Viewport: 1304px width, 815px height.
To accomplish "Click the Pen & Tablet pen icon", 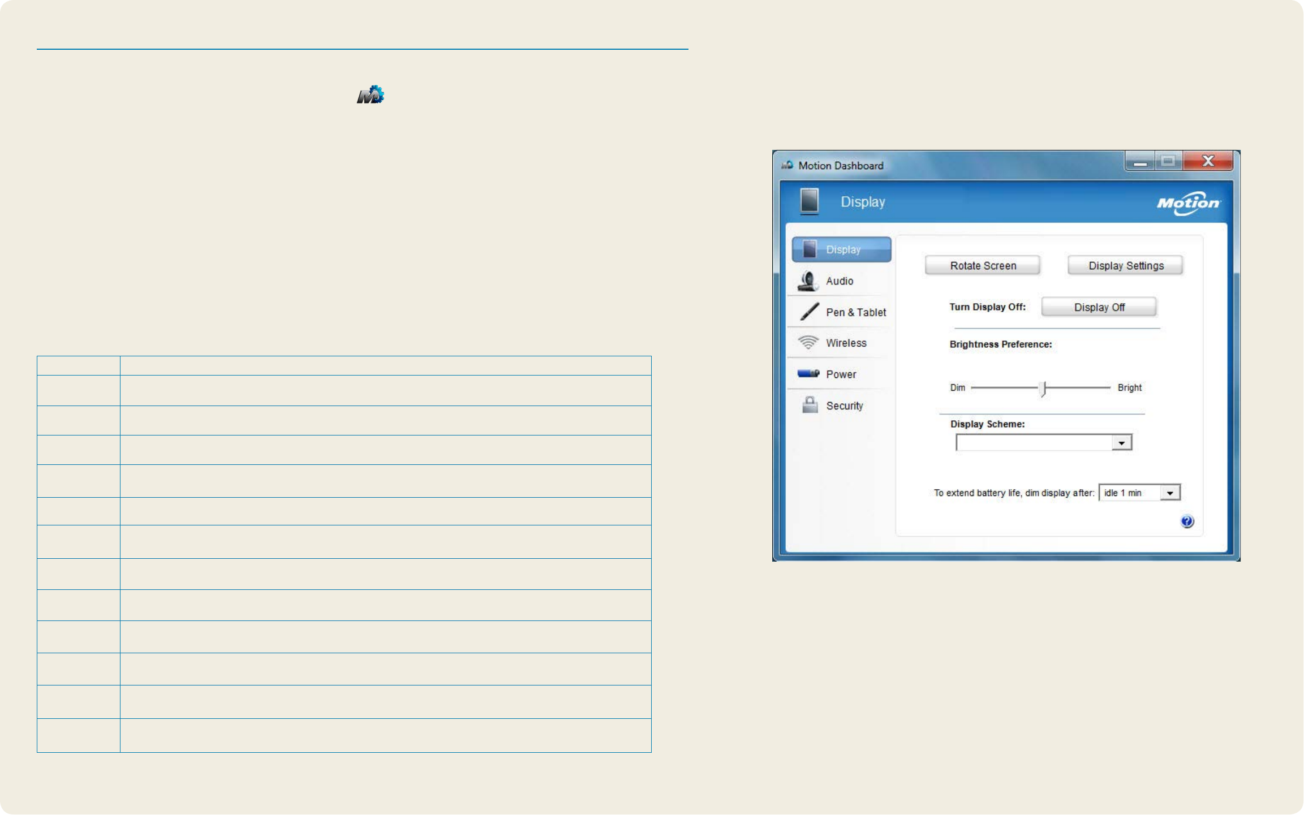I will [x=809, y=312].
